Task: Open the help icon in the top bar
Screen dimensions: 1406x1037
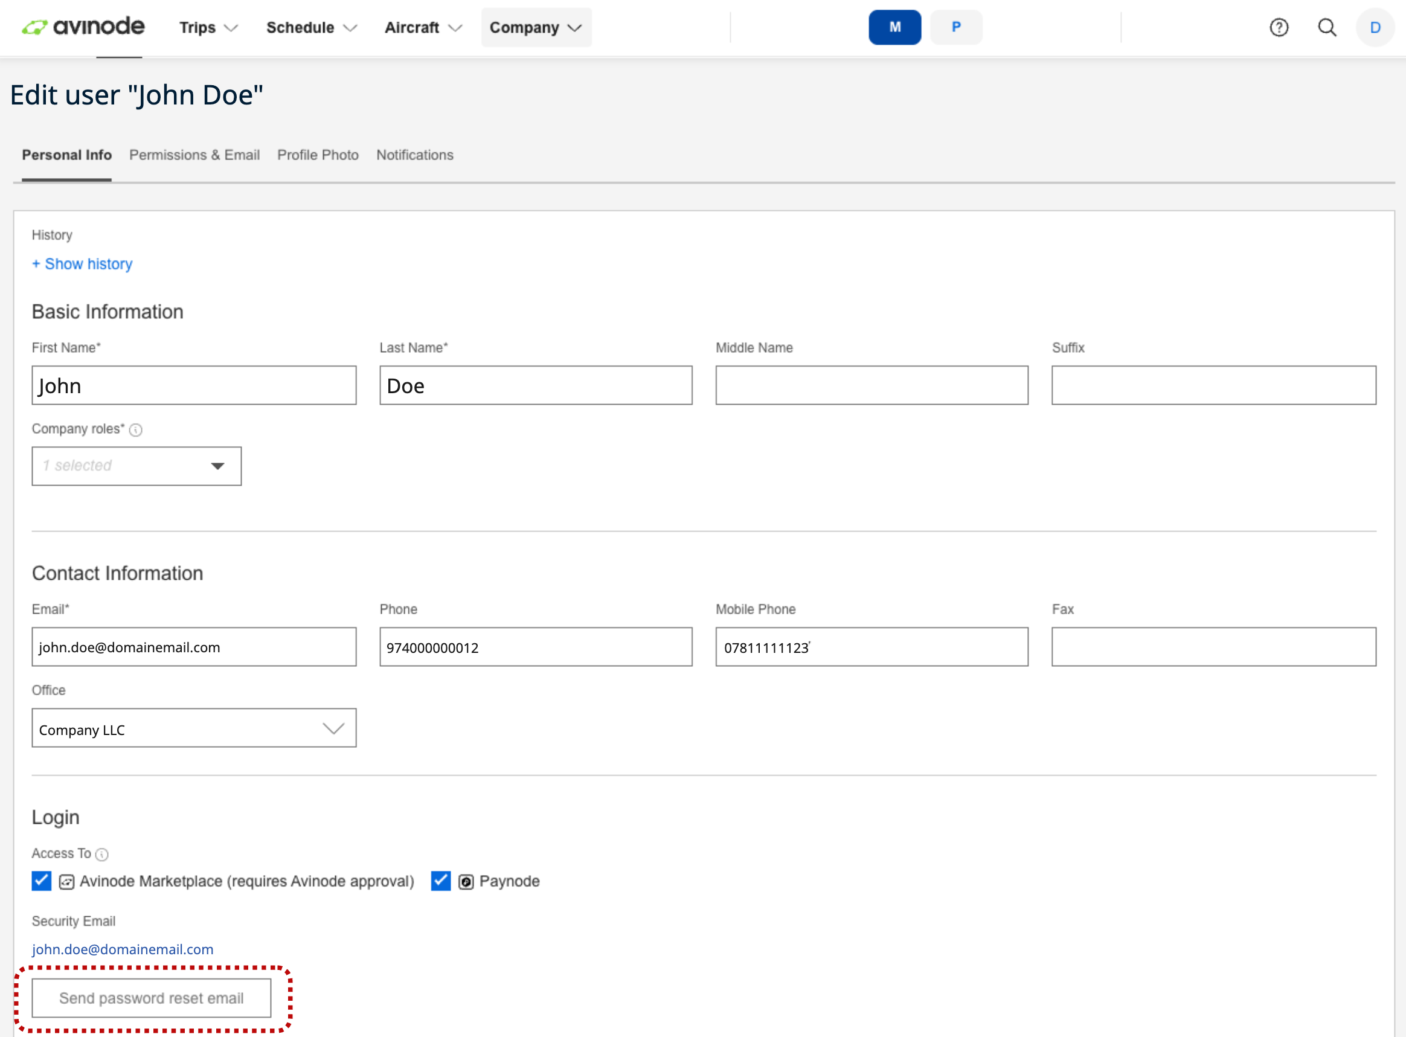Action: click(1279, 27)
